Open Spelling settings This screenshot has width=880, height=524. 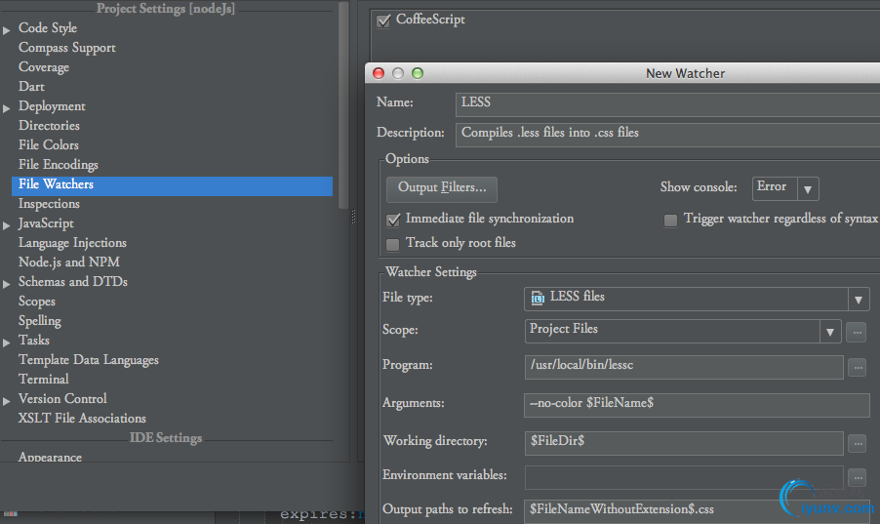(x=39, y=321)
